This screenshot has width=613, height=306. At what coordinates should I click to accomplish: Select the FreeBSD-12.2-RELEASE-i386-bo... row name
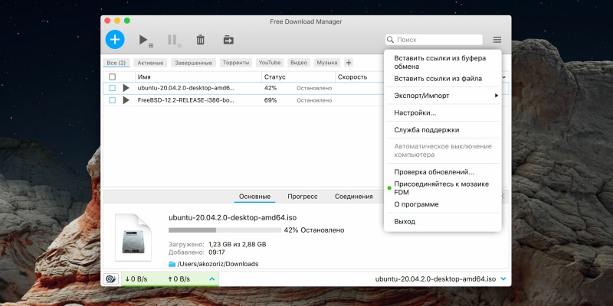pyautogui.click(x=186, y=100)
